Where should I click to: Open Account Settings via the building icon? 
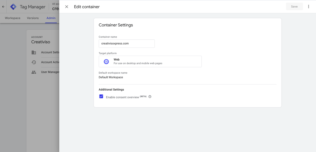coord(34,52)
